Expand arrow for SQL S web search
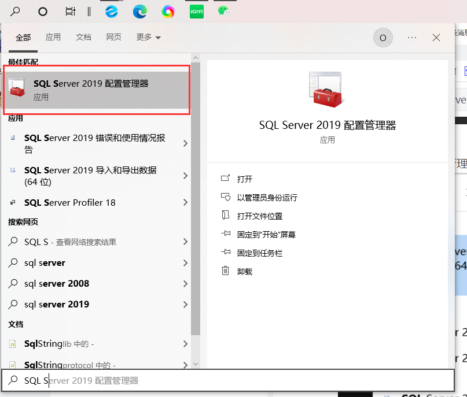The image size is (467, 397). tap(186, 242)
